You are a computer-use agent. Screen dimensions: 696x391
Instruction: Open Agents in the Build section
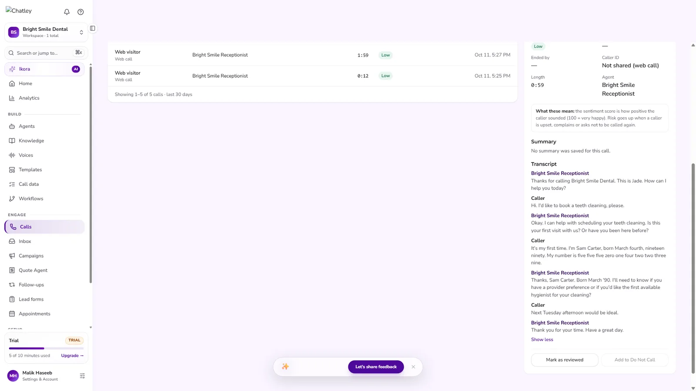coord(44,126)
